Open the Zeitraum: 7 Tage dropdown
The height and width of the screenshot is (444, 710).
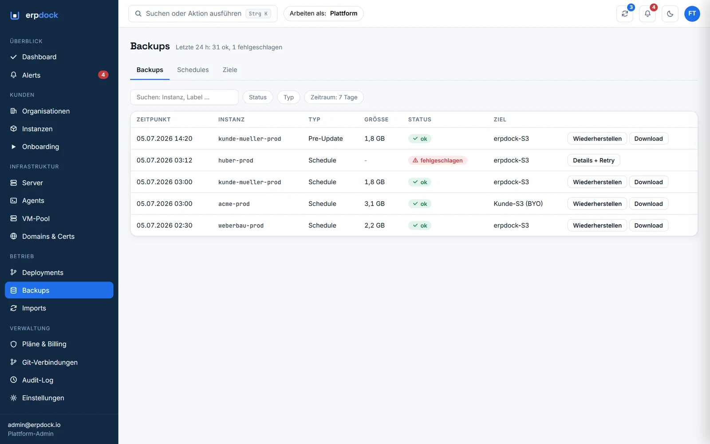pos(334,97)
